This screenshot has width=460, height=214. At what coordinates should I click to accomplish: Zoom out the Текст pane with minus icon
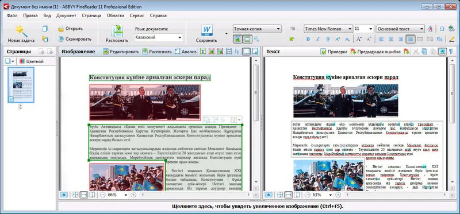tap(307, 194)
